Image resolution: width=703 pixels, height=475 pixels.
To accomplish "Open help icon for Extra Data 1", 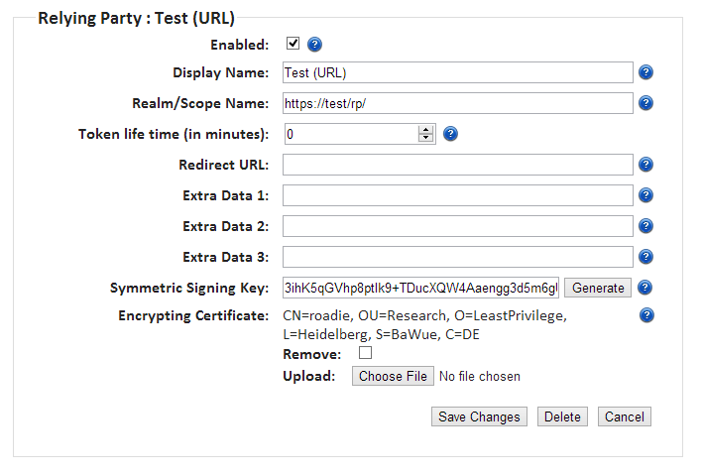I will pos(645,195).
